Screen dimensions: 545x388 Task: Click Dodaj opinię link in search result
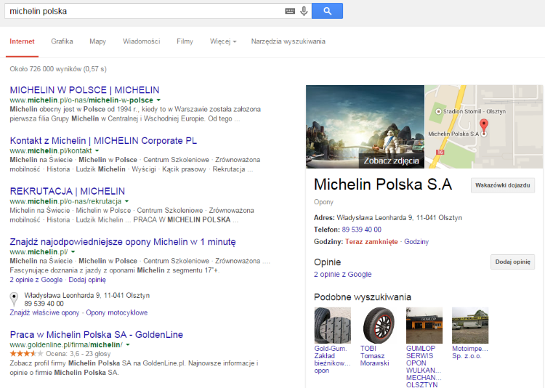click(87, 280)
